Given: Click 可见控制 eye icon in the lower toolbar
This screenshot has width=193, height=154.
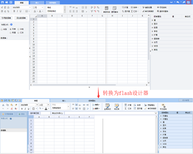Looking at the screenshot, I should [x=163, y=107].
